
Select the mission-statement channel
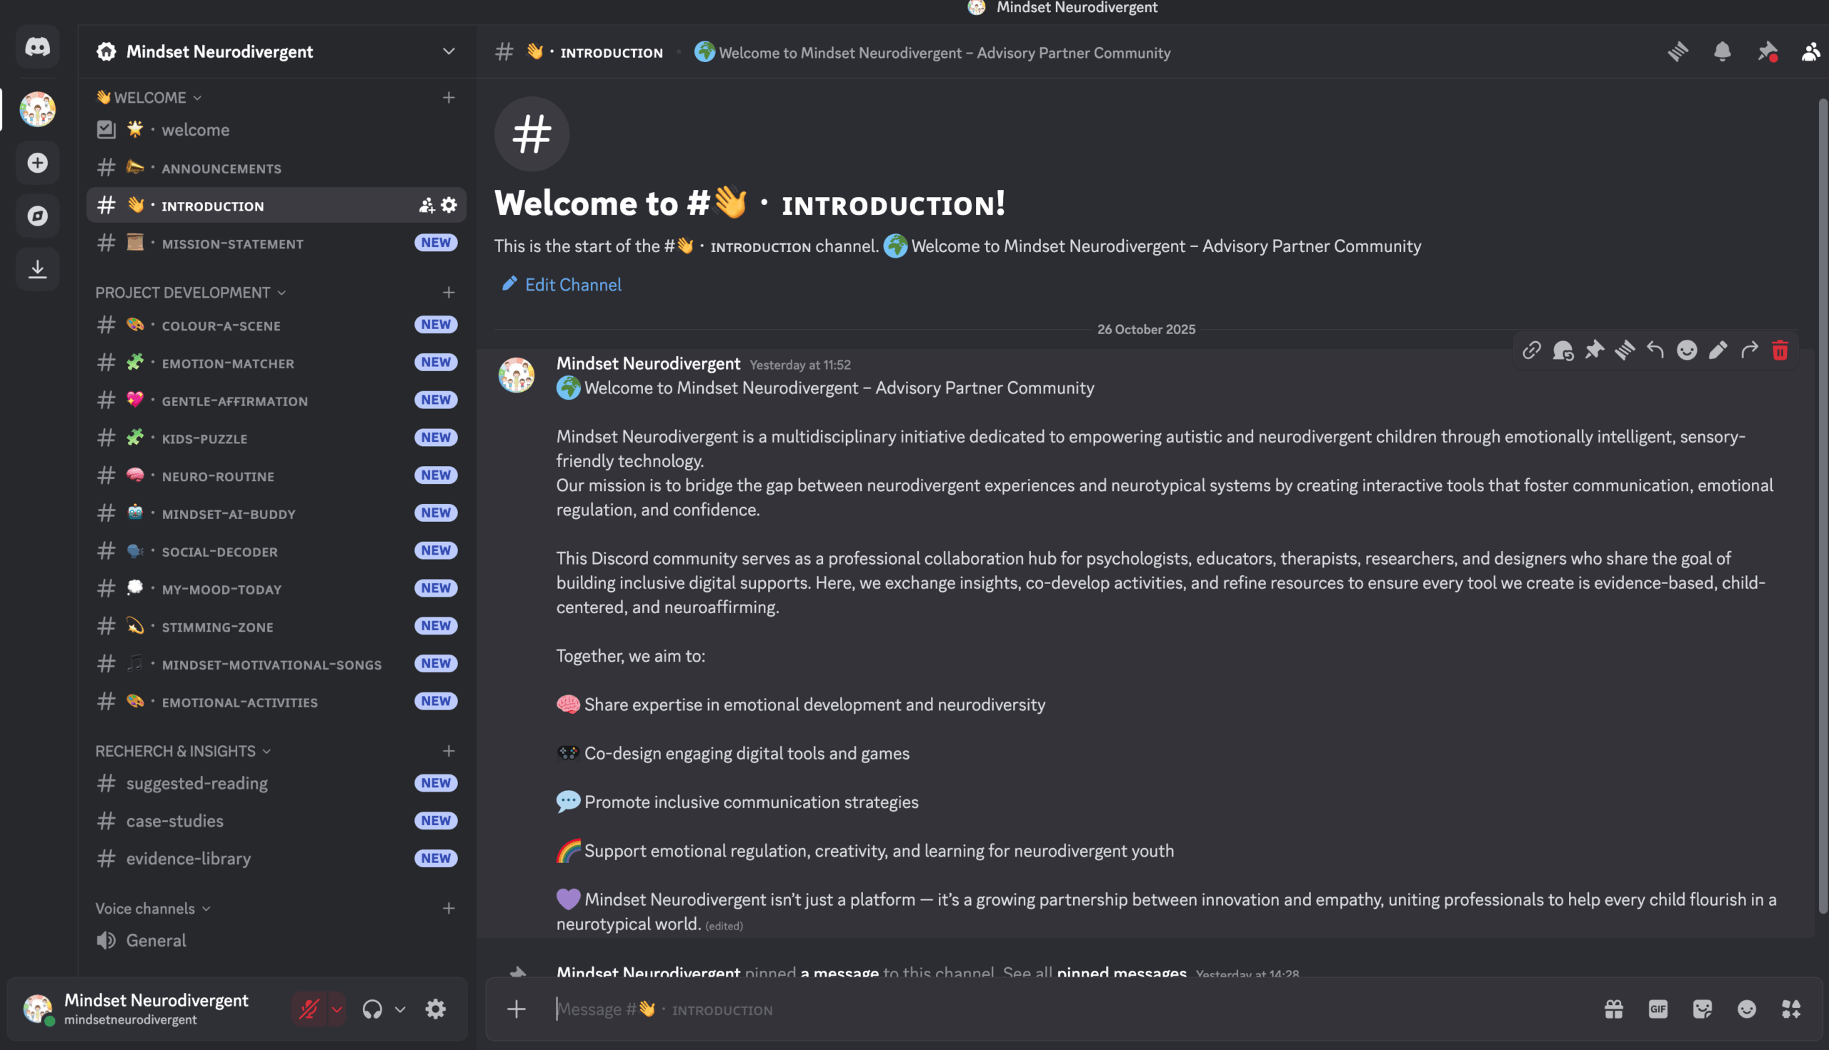232,243
